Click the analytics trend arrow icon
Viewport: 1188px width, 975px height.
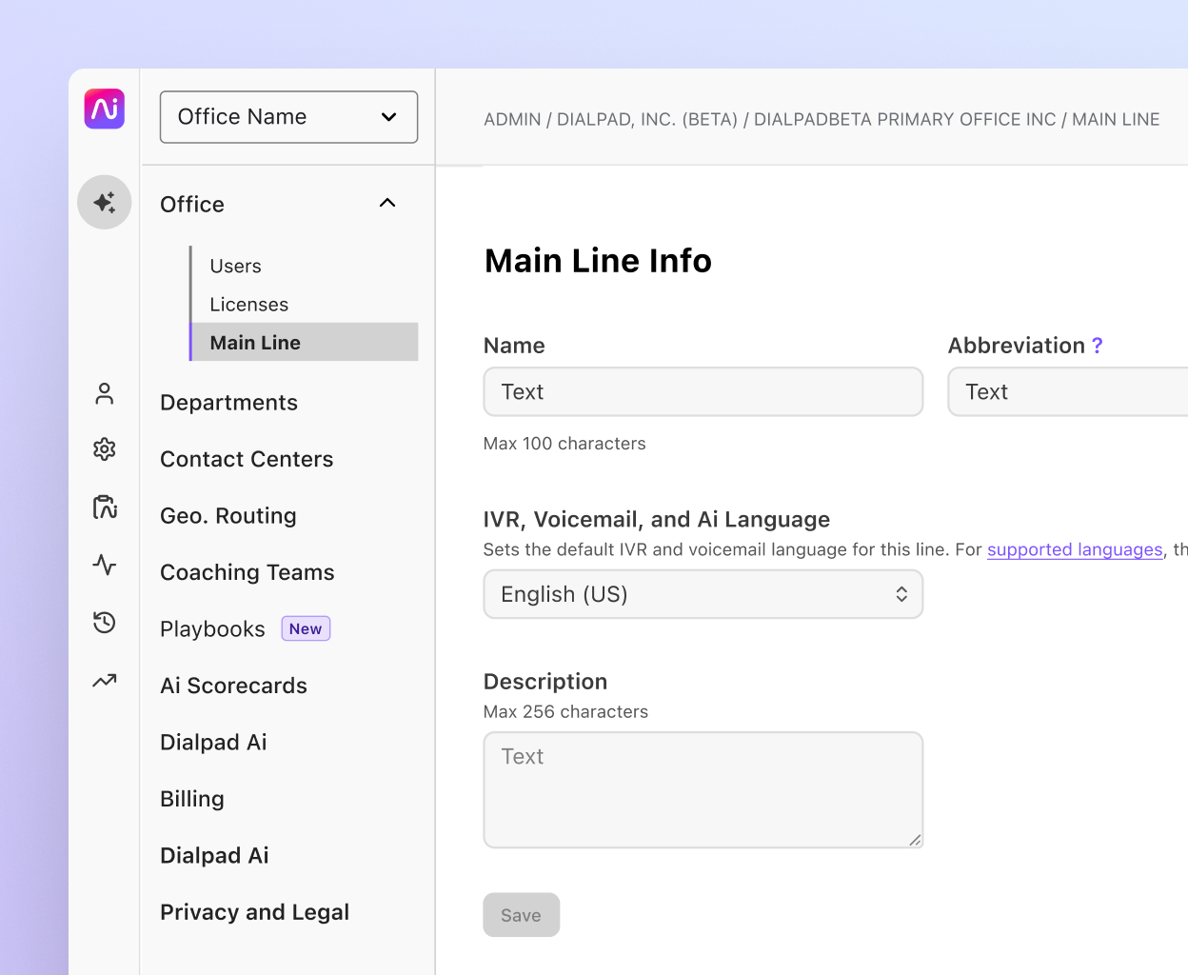pos(104,680)
